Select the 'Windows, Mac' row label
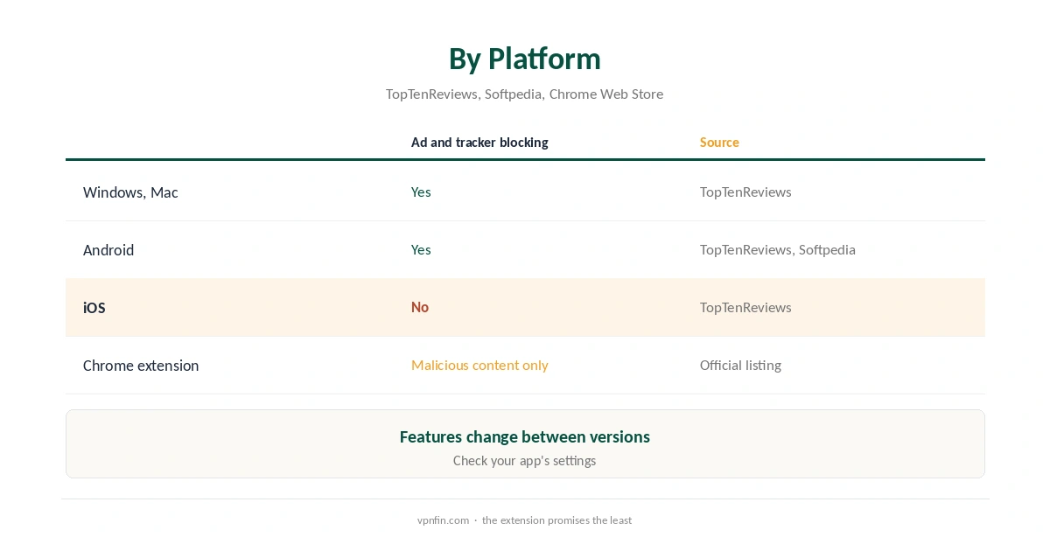This screenshot has width=1050, height=537. pos(130,192)
